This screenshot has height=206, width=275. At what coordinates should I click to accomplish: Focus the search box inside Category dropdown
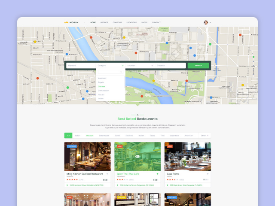point(110,72)
